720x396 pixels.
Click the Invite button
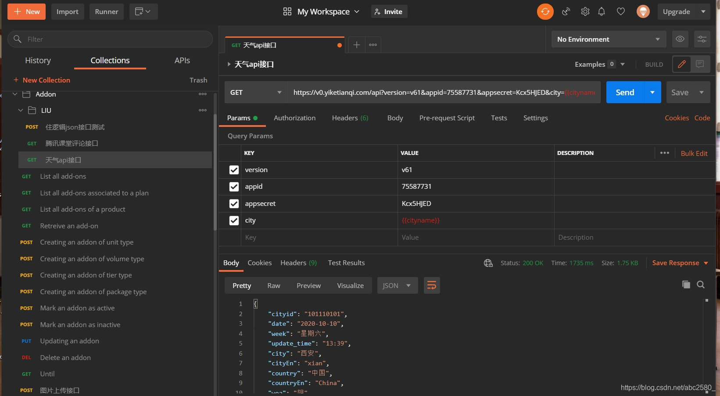pyautogui.click(x=389, y=12)
